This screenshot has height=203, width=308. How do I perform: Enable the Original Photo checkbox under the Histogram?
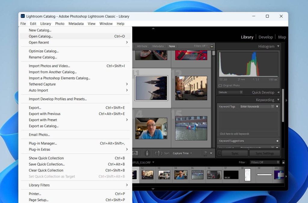point(220,85)
